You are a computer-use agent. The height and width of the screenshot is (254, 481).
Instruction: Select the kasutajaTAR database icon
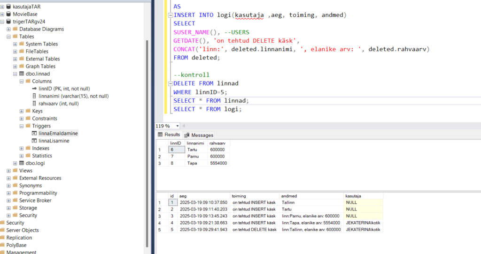pyautogui.click(x=8, y=7)
